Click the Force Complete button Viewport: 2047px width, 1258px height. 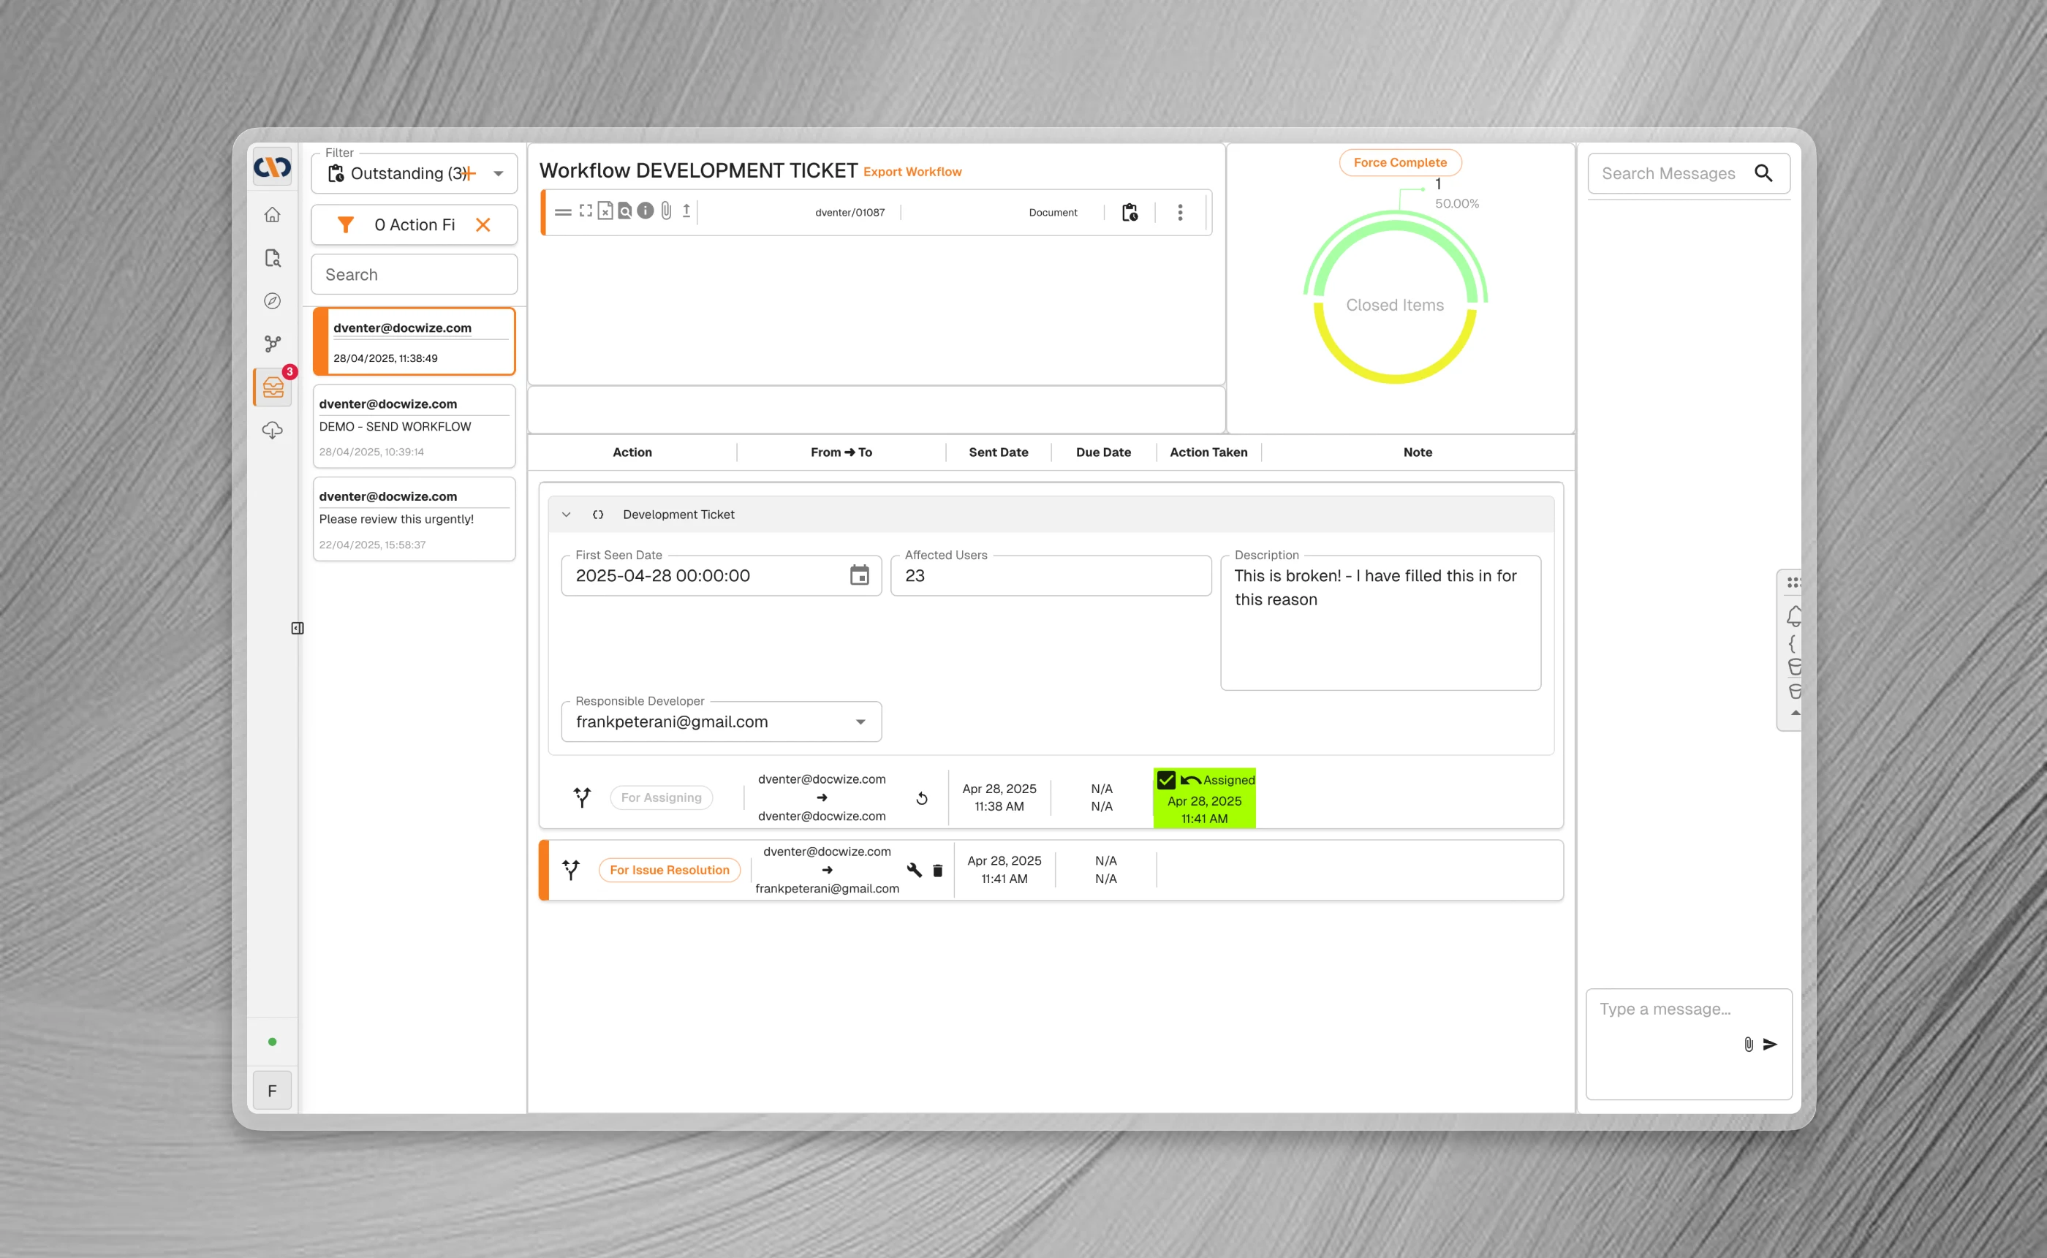coord(1401,162)
